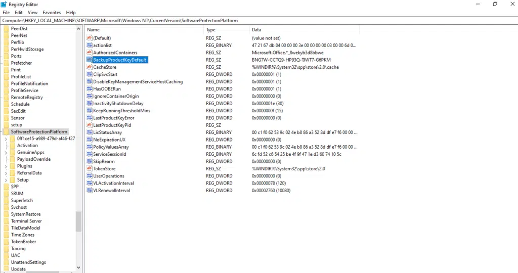Click the AuthorizedContainers string value icon
This screenshot has width=518, height=273.
pyautogui.click(x=89, y=53)
